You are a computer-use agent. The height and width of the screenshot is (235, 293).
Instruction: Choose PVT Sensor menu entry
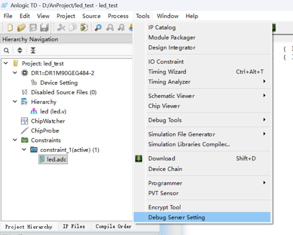pos(202,193)
